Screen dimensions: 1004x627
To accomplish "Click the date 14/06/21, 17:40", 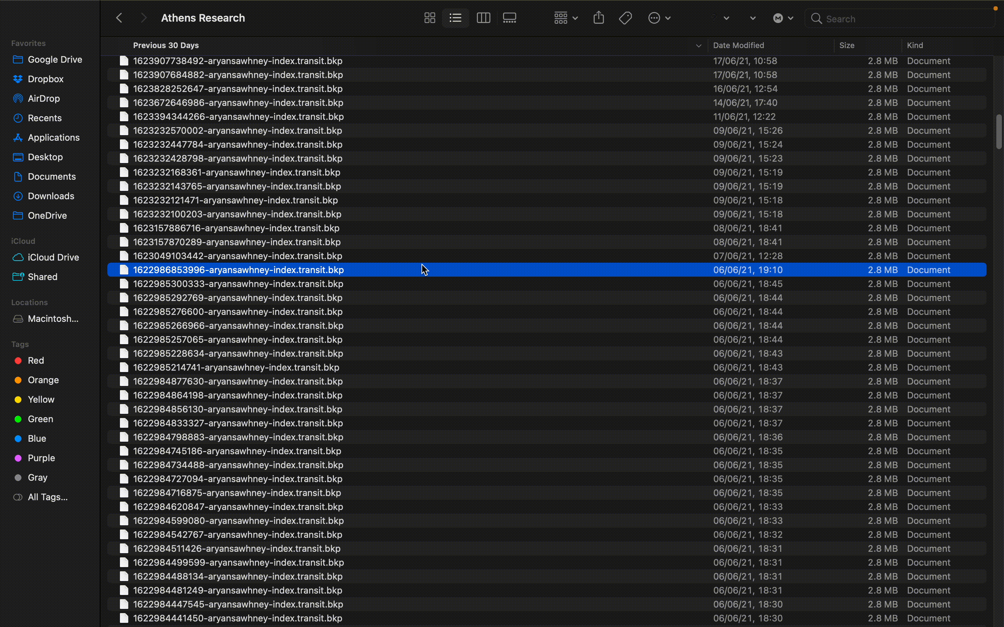I will [x=745, y=102].
